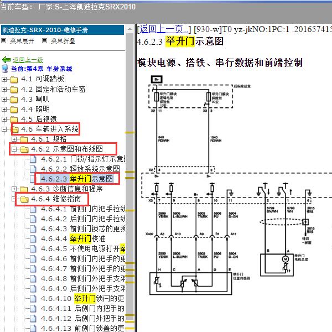The width and height of the screenshot is (332, 332).
Task: Click the folder icon of 4.6.3 诊断信息和程序
Action: [x=24, y=189]
